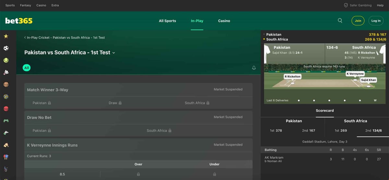The width and height of the screenshot is (389, 180).
Task: Click the Sajid Khan label on pitch
Action: tap(369, 80)
